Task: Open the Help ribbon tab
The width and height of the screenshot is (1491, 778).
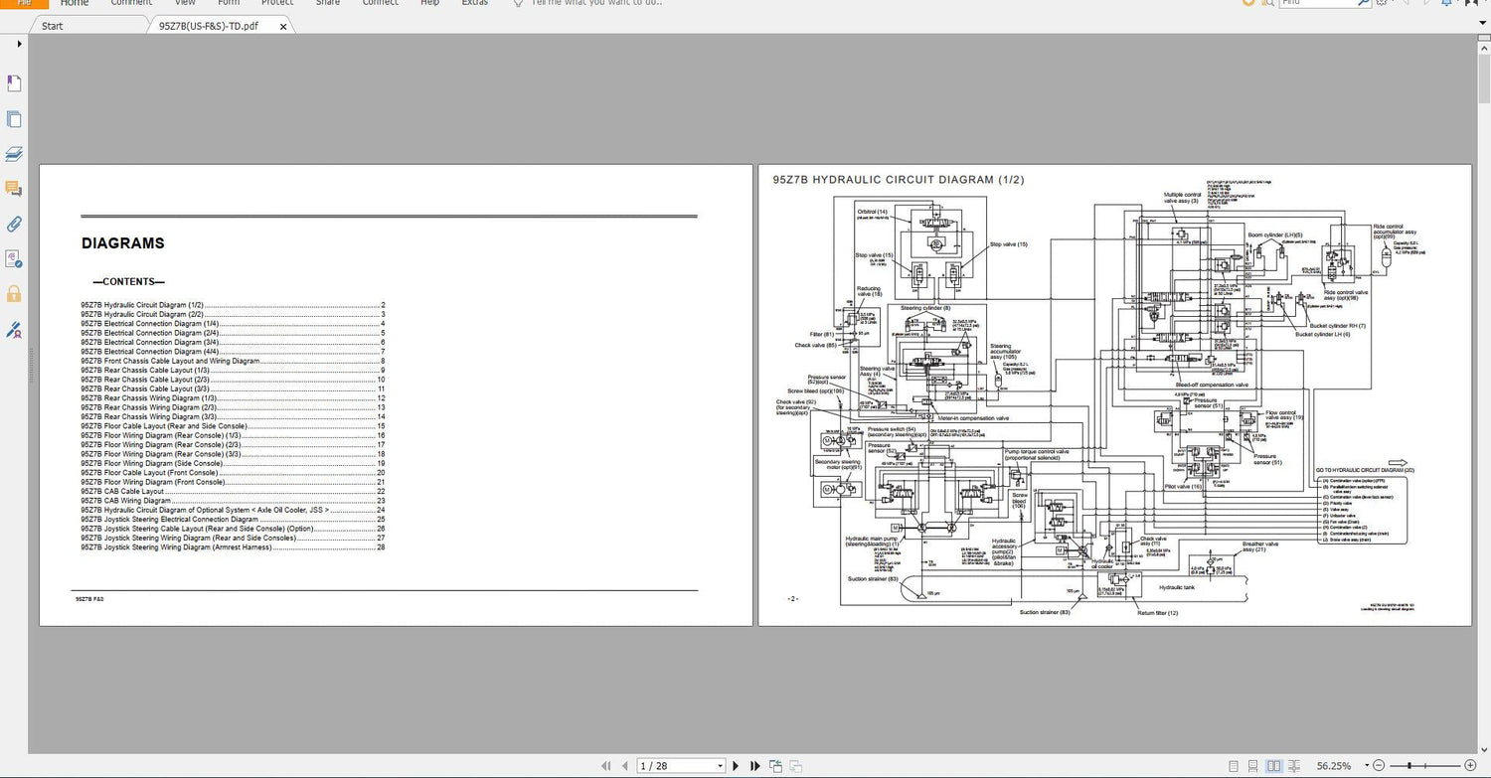Action: pyautogui.click(x=429, y=3)
